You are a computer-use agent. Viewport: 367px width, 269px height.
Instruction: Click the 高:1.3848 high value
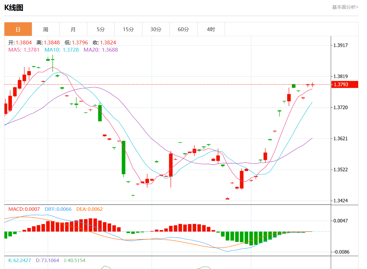coord(48,42)
